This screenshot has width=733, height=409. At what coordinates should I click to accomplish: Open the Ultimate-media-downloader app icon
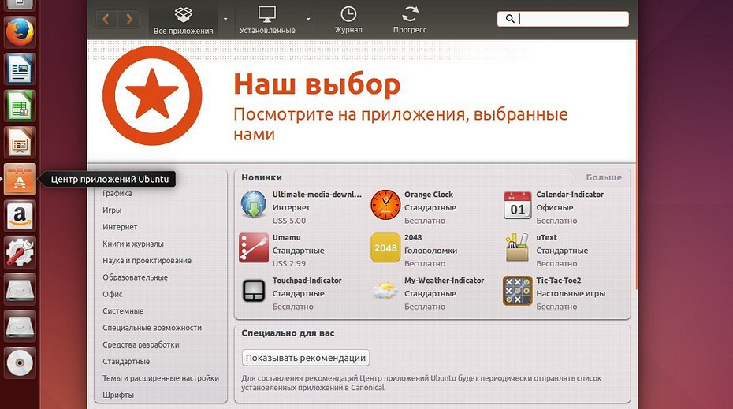coord(254,205)
